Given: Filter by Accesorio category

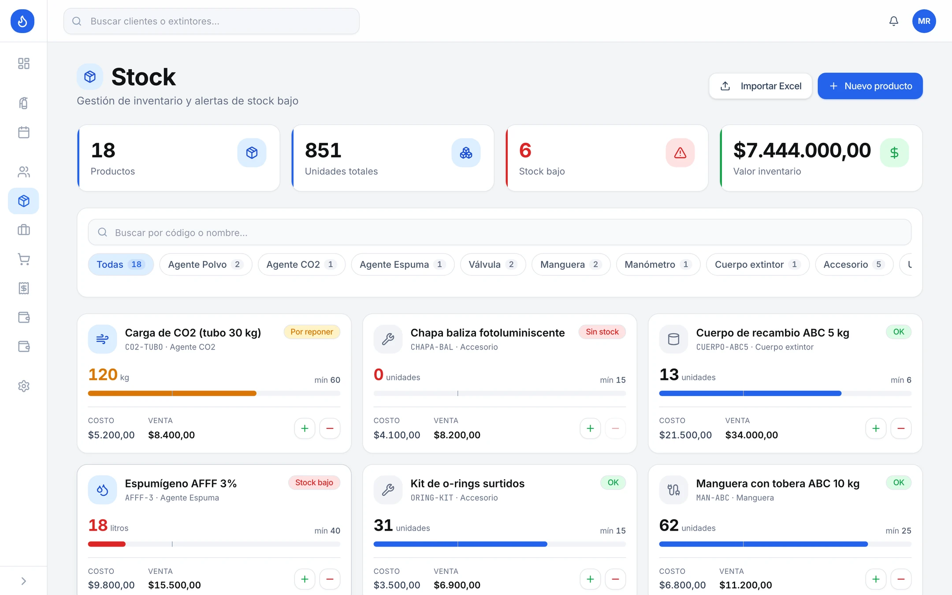Looking at the screenshot, I should pos(854,264).
